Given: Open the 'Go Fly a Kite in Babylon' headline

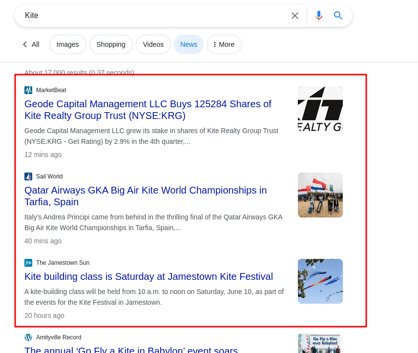Looking at the screenshot, I should click(131, 350).
